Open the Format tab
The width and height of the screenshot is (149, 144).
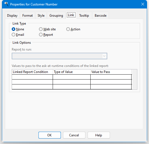click(x=28, y=15)
